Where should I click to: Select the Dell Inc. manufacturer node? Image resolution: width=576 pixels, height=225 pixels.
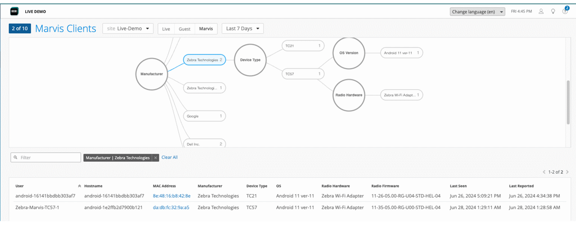tap(204, 144)
